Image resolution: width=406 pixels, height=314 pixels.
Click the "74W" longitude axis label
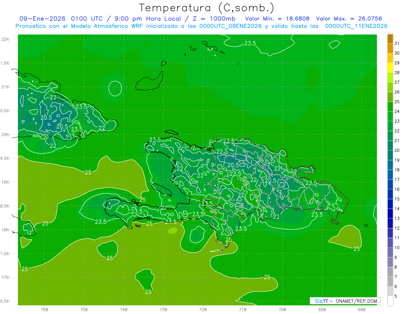click(124, 309)
